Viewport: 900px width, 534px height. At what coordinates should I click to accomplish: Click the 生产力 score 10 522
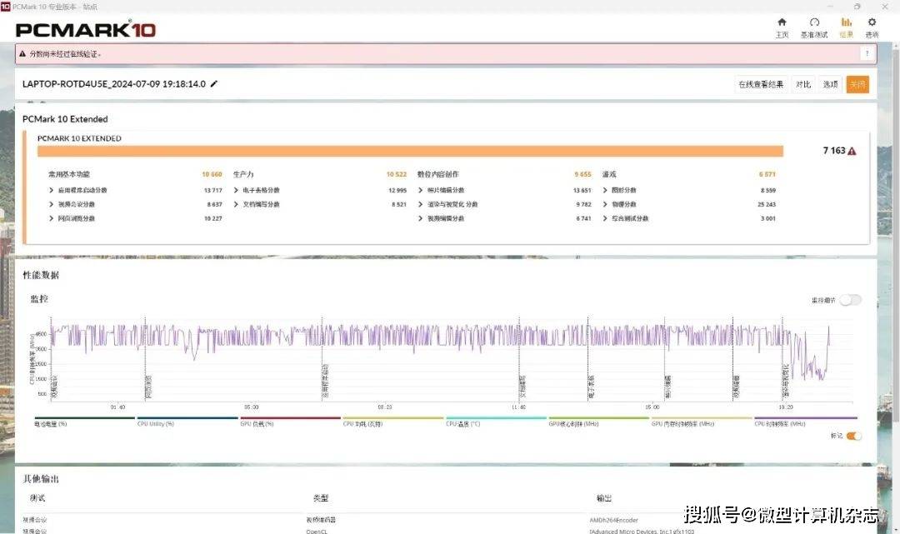pyautogui.click(x=396, y=174)
